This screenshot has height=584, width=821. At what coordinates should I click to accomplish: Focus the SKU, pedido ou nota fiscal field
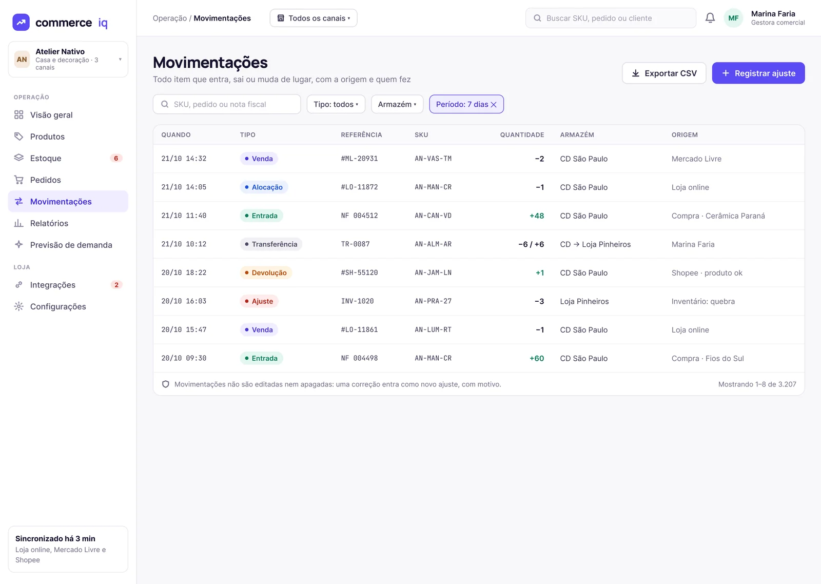coord(227,104)
